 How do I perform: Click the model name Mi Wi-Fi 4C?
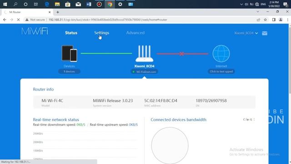(52, 101)
